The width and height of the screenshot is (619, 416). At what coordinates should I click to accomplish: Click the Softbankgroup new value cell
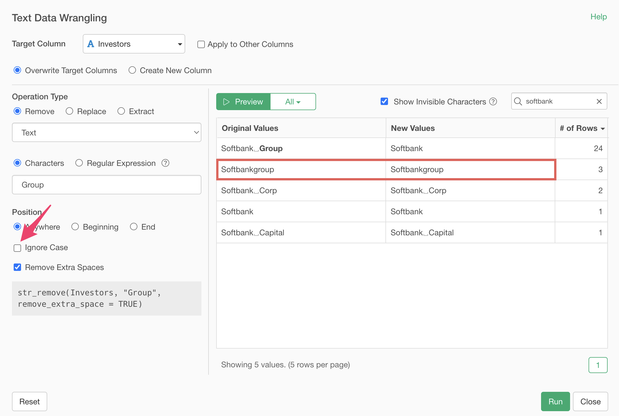tap(471, 169)
